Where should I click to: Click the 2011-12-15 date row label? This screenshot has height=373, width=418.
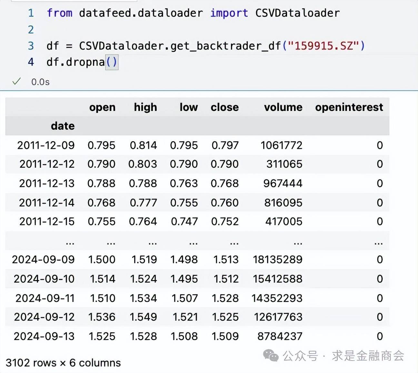tap(47, 221)
